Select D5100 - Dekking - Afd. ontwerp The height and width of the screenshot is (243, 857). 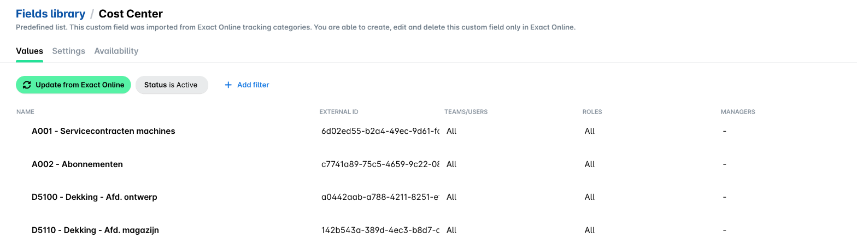tap(95, 197)
